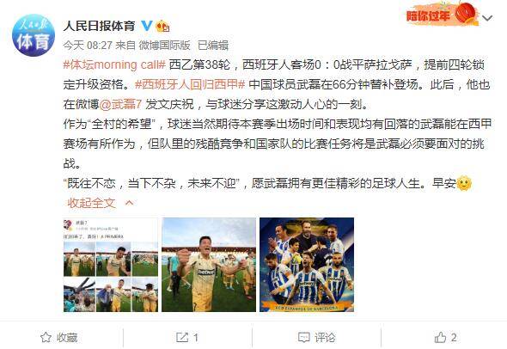Click the smiley emoji after 早安
Viewport: 507px width, 349px height.
[x=464, y=183]
